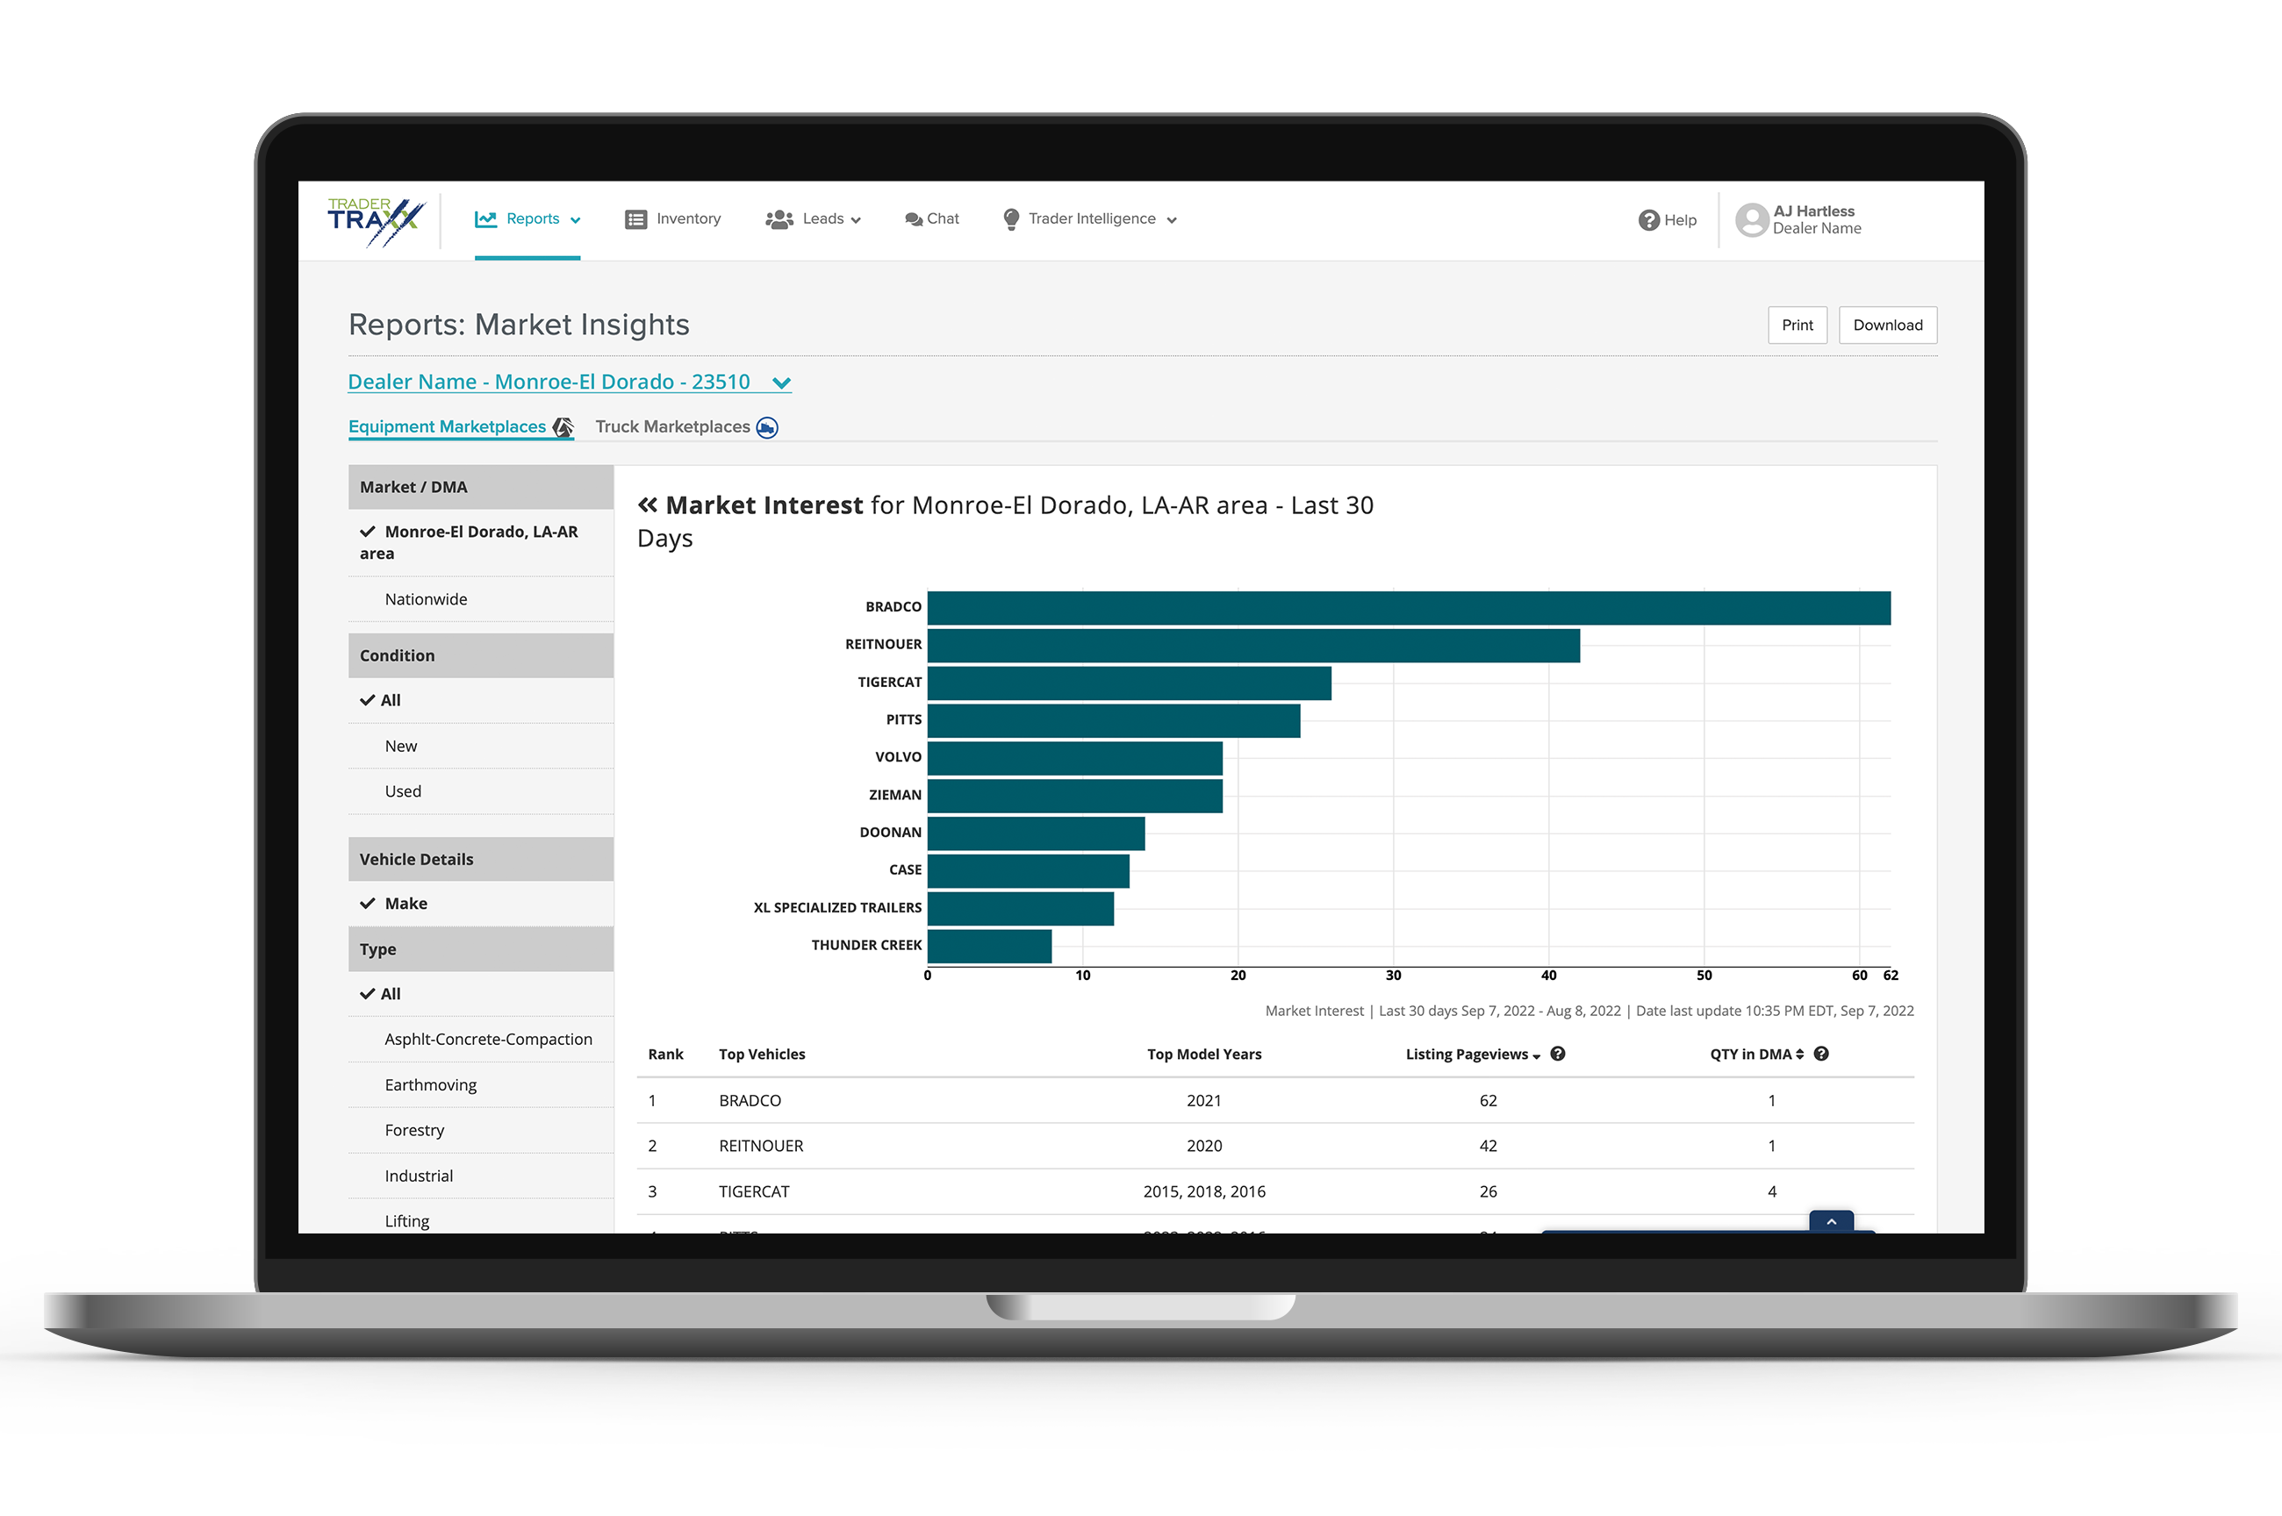Click the Listing Pageviews help icon
2282x1516 pixels.
1558,1054
